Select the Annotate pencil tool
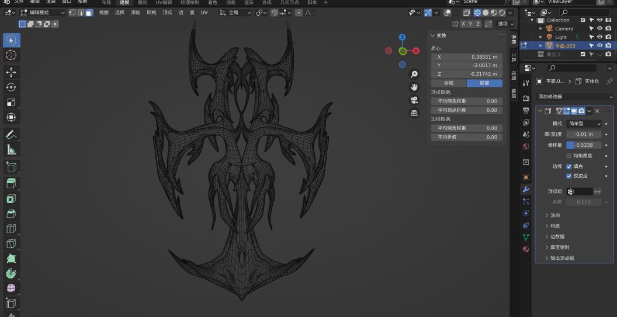Image resolution: width=617 pixels, height=317 pixels. (11, 135)
